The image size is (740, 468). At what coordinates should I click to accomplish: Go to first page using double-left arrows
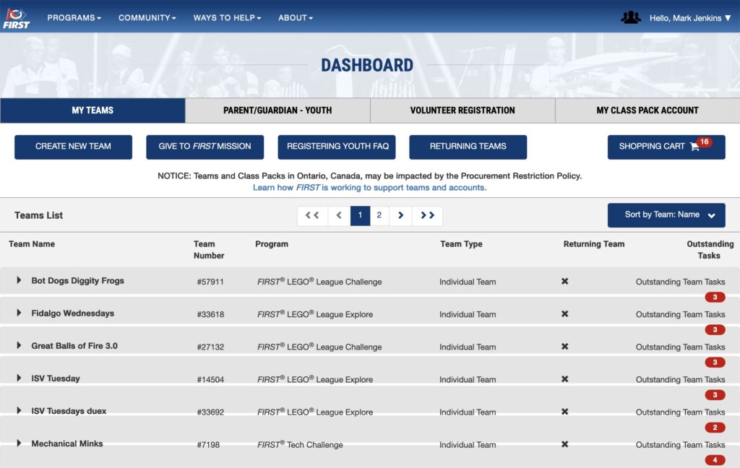(312, 215)
